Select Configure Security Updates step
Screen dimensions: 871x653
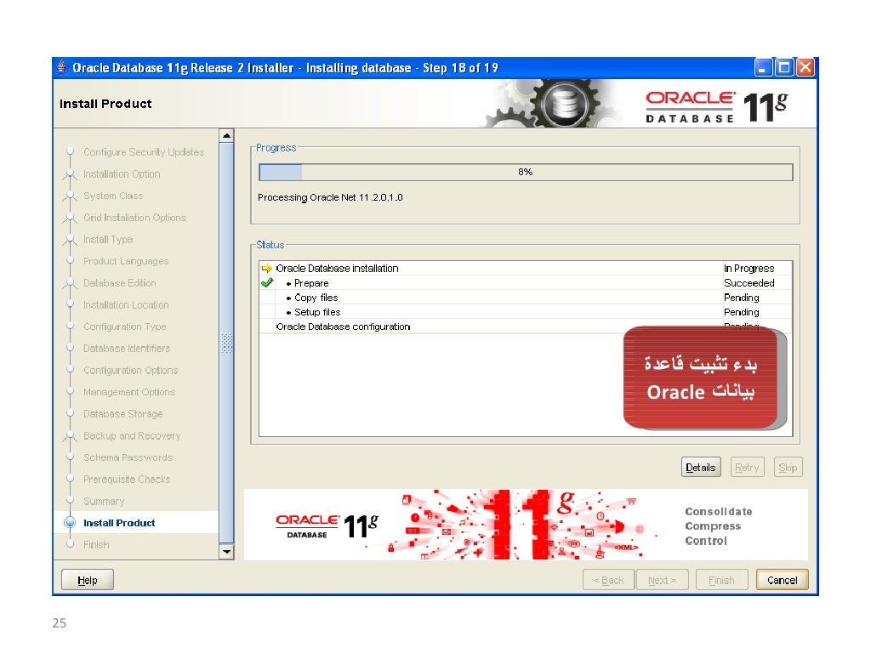144,151
